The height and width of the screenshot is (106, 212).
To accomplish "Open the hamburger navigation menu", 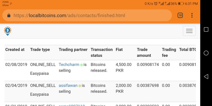I will click(189, 31).
